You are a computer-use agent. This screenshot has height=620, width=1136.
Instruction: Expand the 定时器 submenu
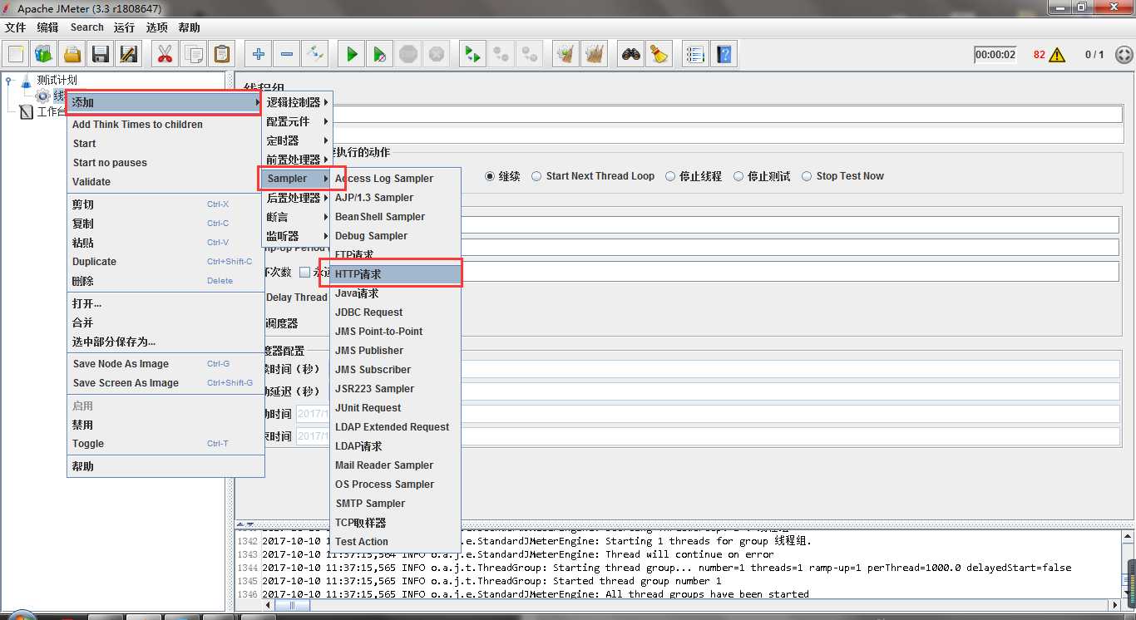[298, 140]
